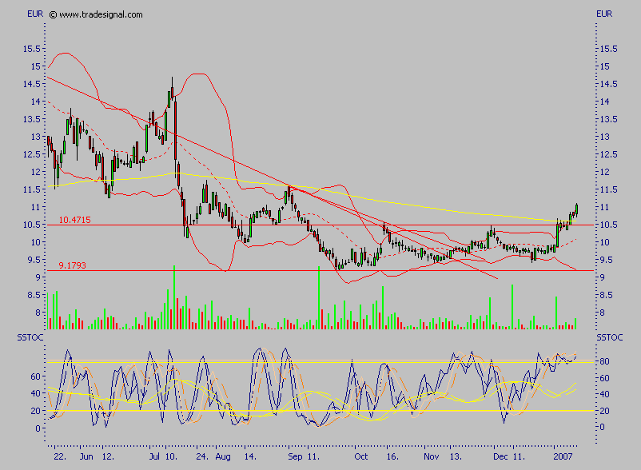
Task: Select the Nov 13. date marker
Action: click(440, 456)
